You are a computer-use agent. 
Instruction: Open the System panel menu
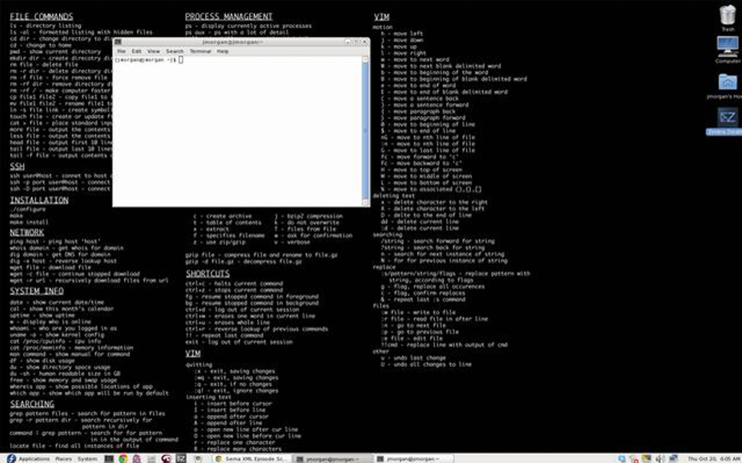(87, 459)
